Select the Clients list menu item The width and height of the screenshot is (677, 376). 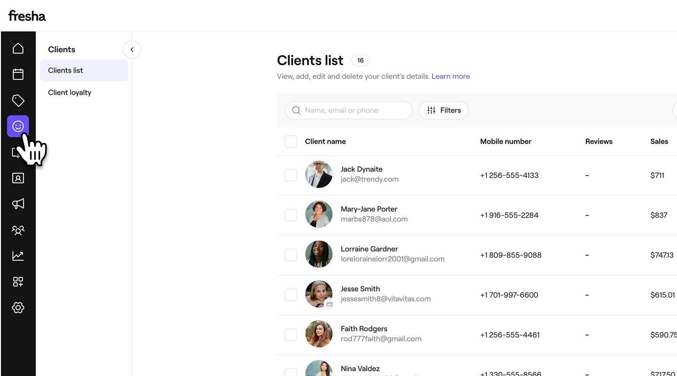pyautogui.click(x=84, y=70)
